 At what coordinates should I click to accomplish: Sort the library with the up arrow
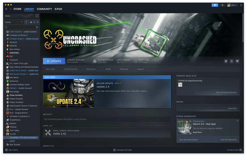click(26, 22)
